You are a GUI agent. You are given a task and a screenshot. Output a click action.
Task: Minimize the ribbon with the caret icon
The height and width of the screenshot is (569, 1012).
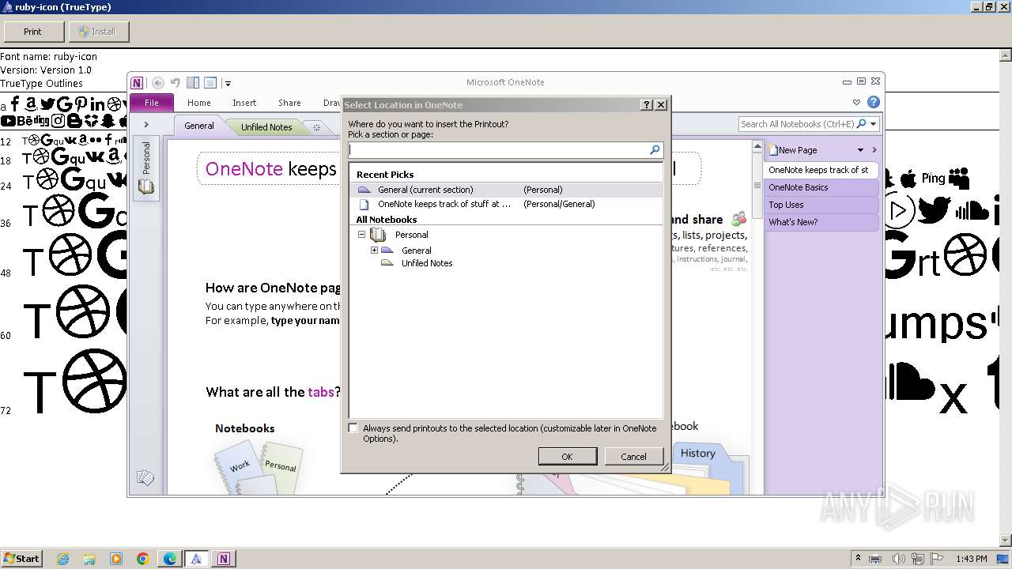tap(856, 102)
